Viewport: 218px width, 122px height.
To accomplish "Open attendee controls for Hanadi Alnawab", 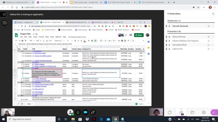I will coord(213,26).
